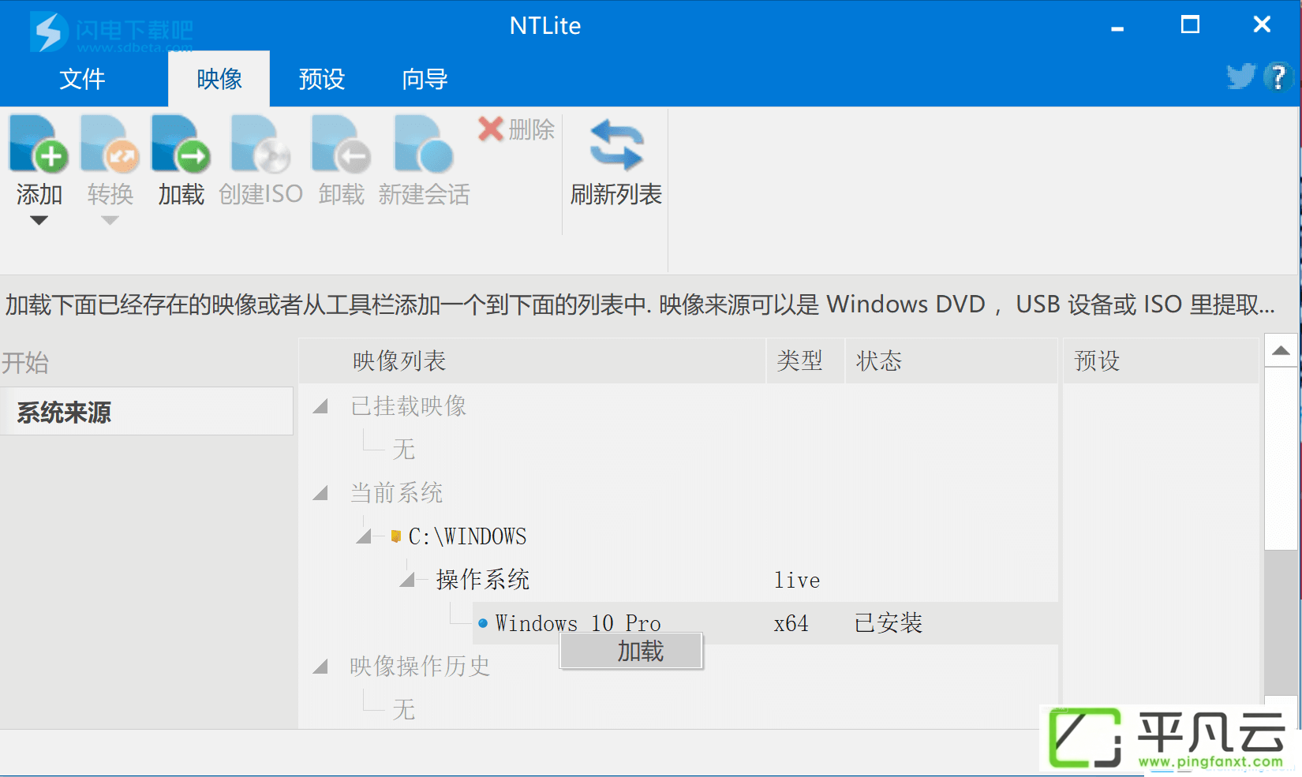Switch to the 向导 tab

coord(425,79)
